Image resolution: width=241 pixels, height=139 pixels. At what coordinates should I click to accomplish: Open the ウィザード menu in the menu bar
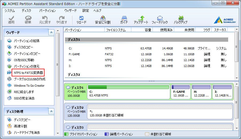click(x=71, y=11)
